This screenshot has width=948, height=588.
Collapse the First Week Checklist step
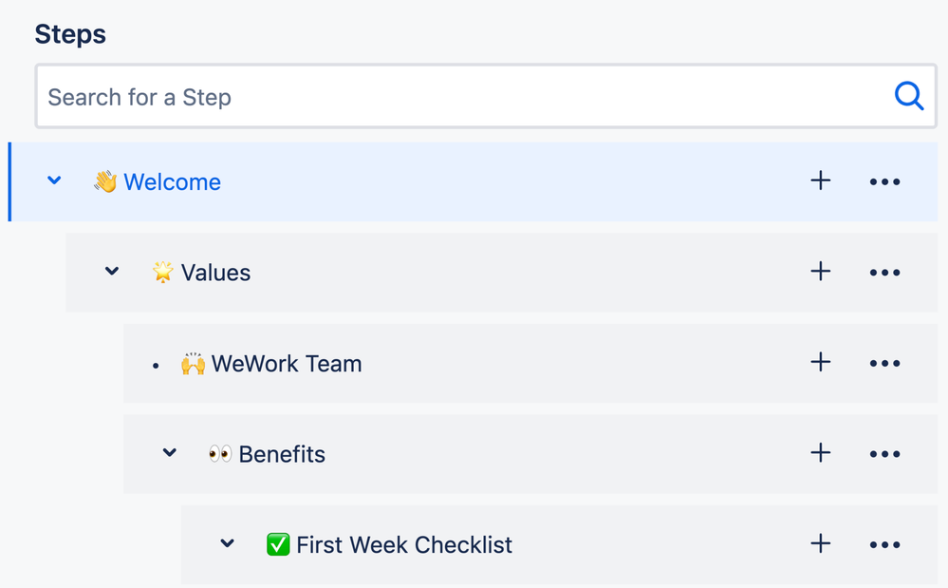point(228,544)
